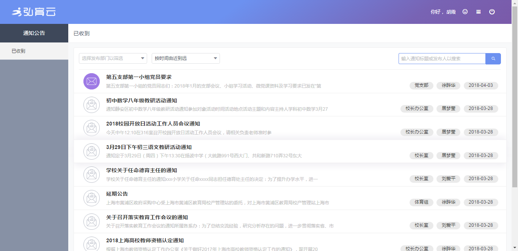This screenshot has width=518, height=251.
Task: Open 2018校园开放日活动工作人员会议通知
Action: point(153,124)
